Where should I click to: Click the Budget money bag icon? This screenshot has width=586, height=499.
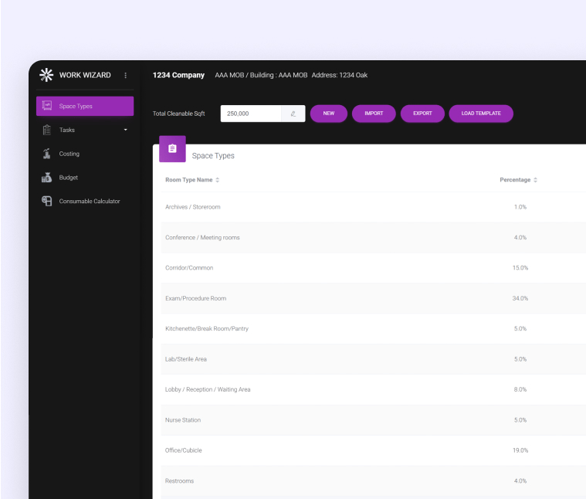click(47, 177)
